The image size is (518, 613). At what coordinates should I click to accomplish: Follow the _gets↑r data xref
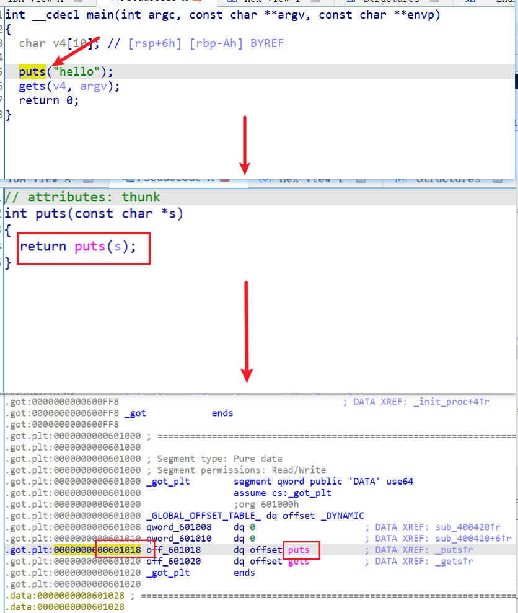click(x=454, y=562)
